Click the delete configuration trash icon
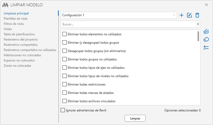 (197, 15)
